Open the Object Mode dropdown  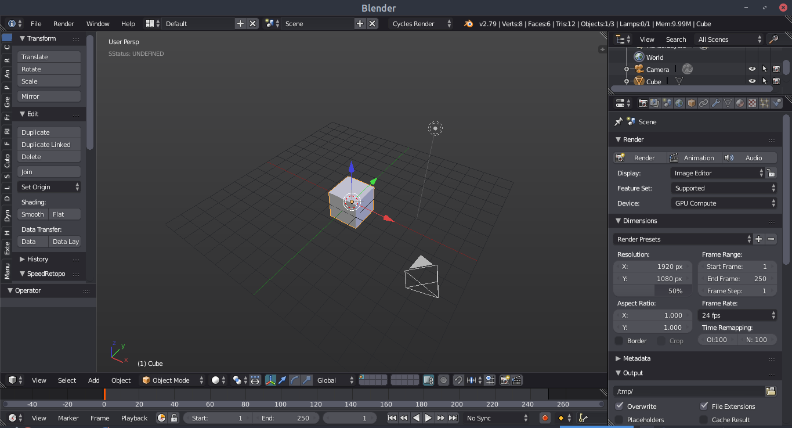pyautogui.click(x=173, y=380)
